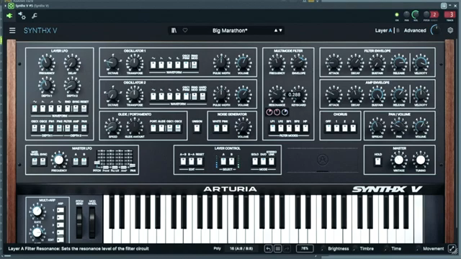Open the Synthx V settings gear

pos(450,30)
